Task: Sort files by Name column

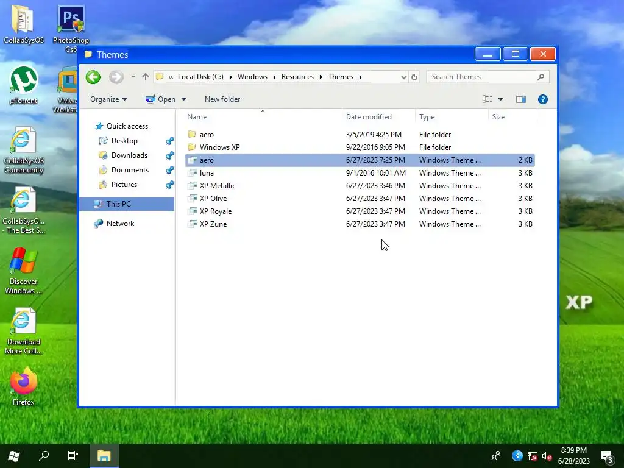Action: point(263,116)
